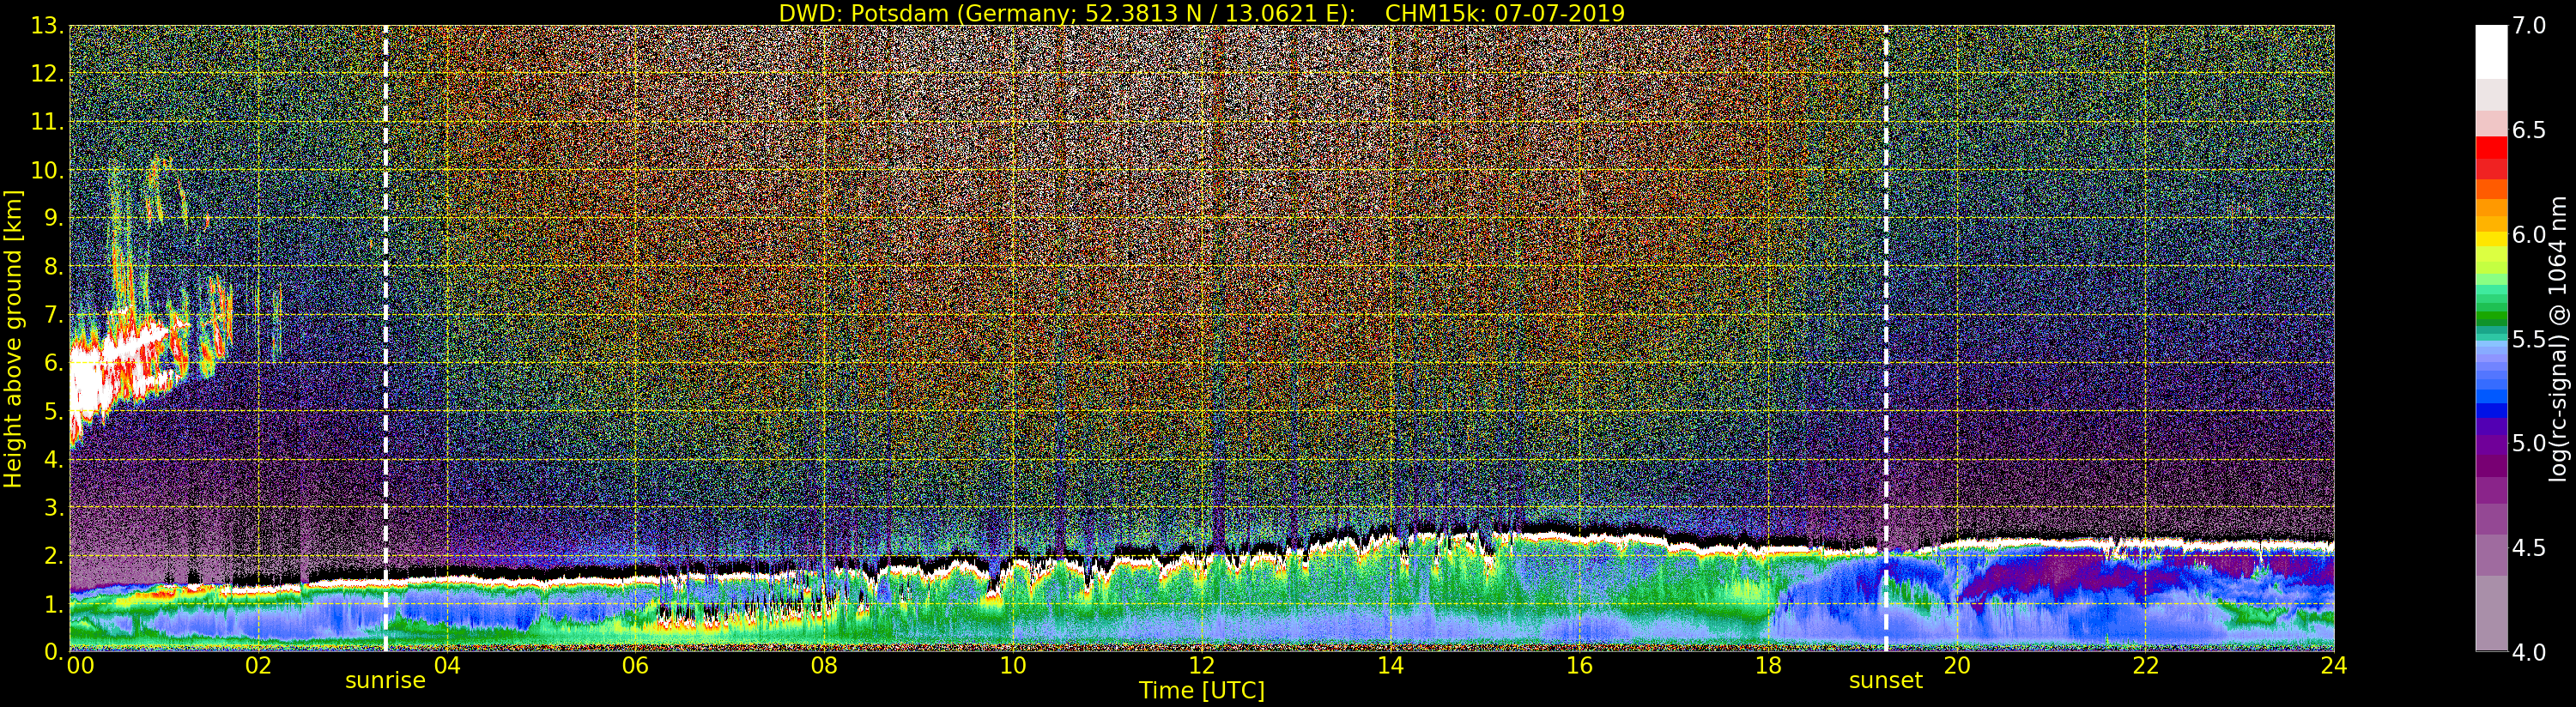Click the "16" time-axis tick label
Image resolution: width=2576 pixels, height=707 pixels.
click(1579, 665)
